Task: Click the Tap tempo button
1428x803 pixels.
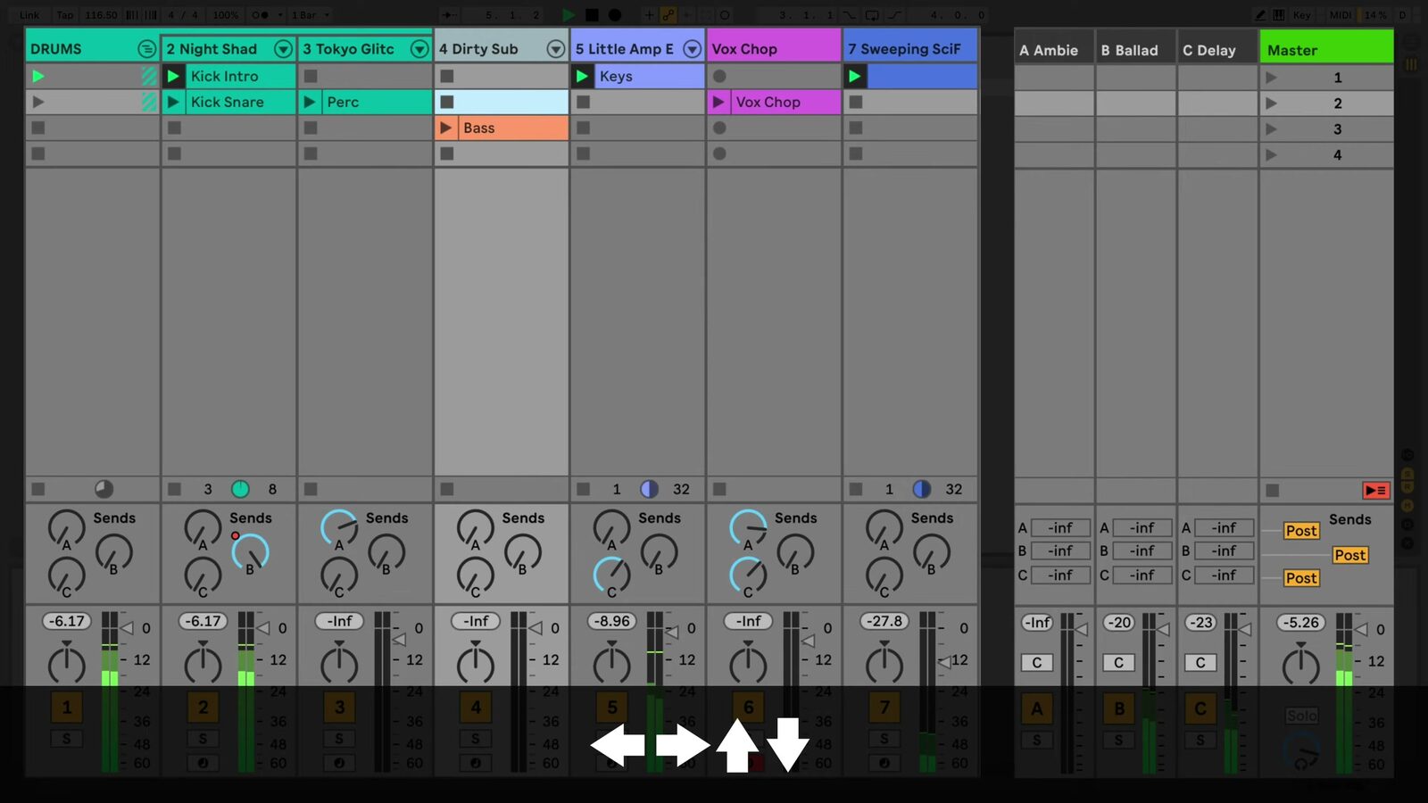Action: click(x=65, y=14)
